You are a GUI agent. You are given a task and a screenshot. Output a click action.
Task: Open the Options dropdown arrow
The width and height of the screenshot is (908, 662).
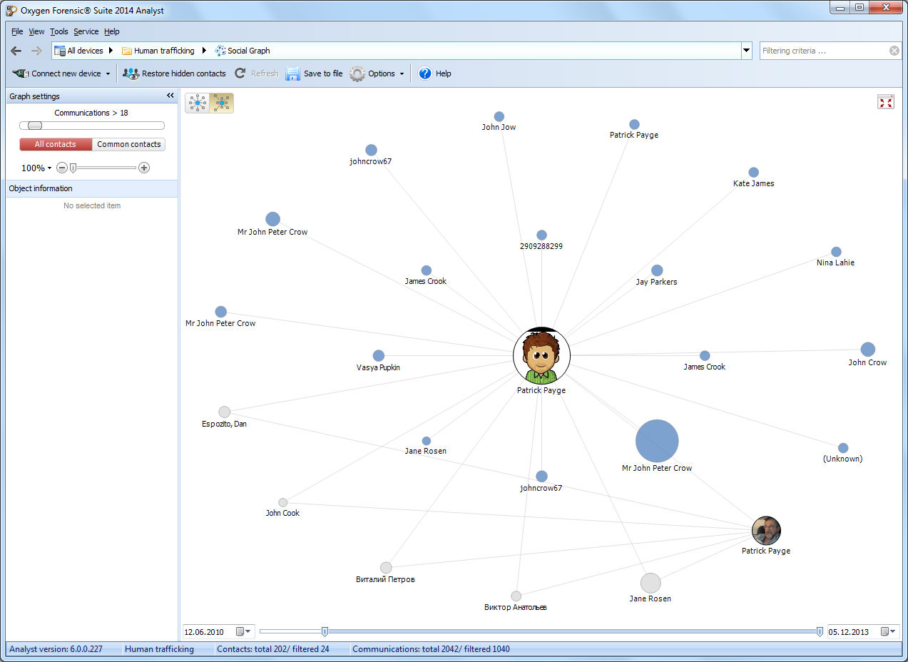click(402, 73)
